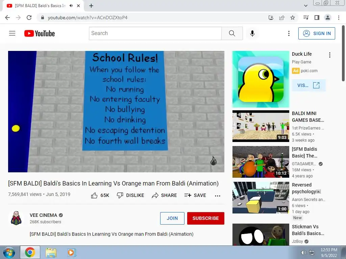346x259 pixels.
Task: Open network status tray icon
Action: pyautogui.click(x=312, y=253)
